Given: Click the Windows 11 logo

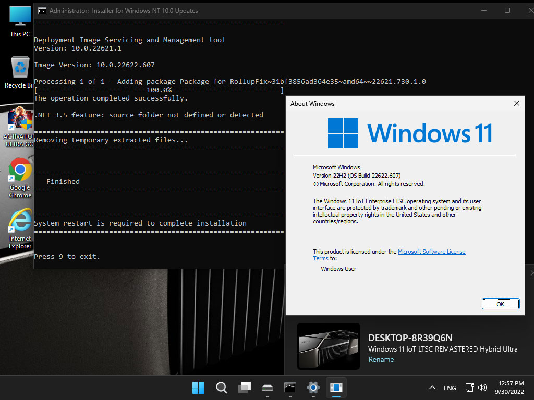Looking at the screenshot, I should [410, 133].
